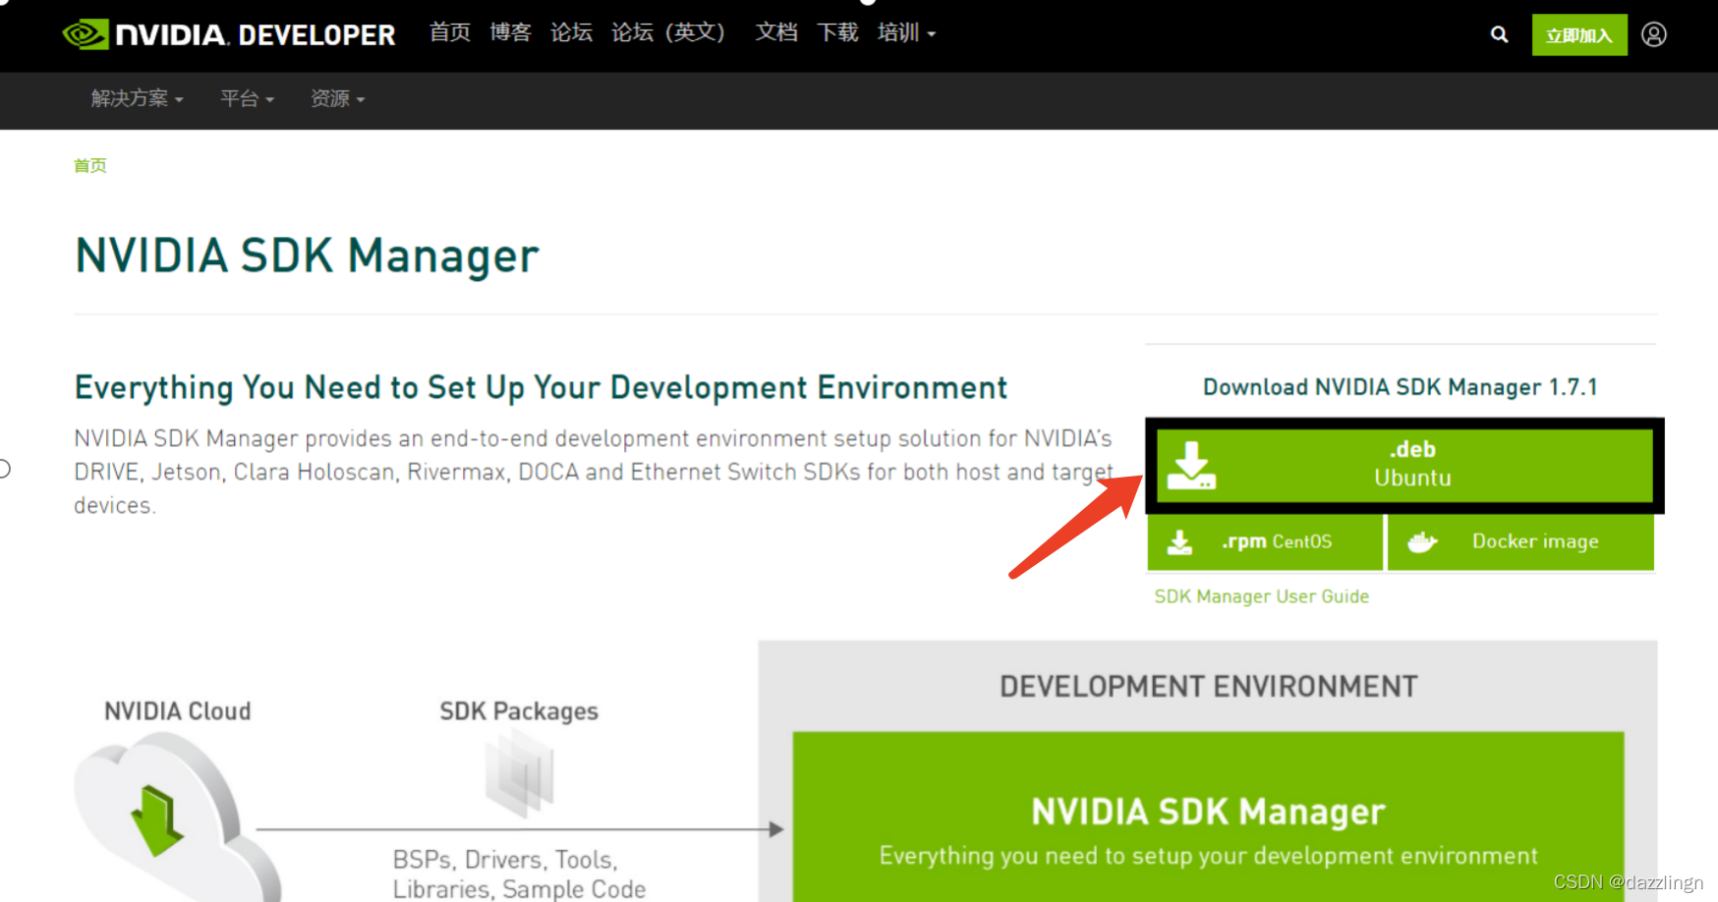Click the DEVELOPMENT ENVIRONMENT heading
This screenshot has height=902, width=1718.
tap(1209, 686)
